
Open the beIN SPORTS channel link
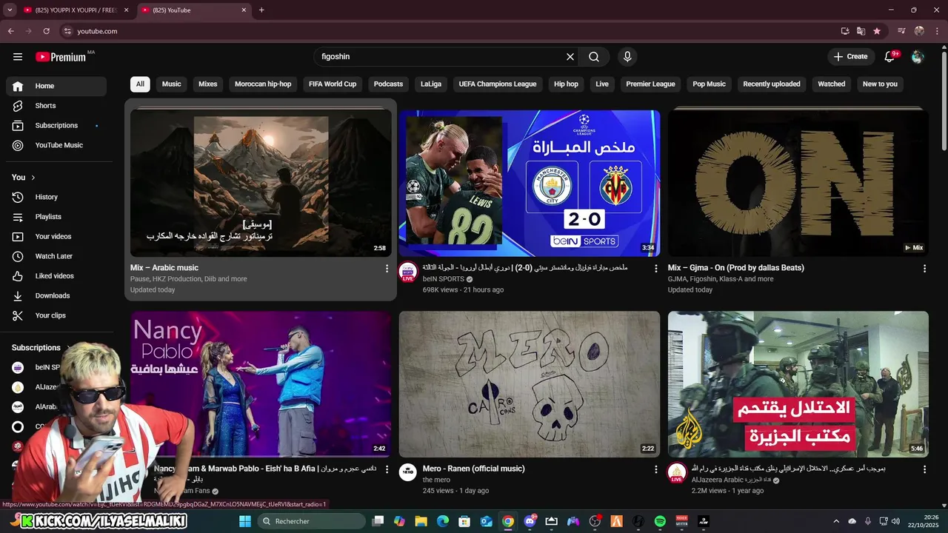[444, 279]
